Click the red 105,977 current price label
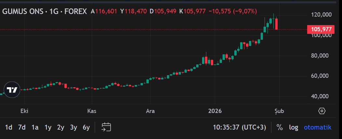The width and height of the screenshot is (342, 139). click(x=321, y=29)
